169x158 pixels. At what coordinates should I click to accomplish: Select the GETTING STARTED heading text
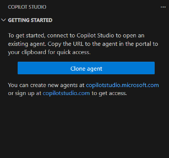pos(30,20)
